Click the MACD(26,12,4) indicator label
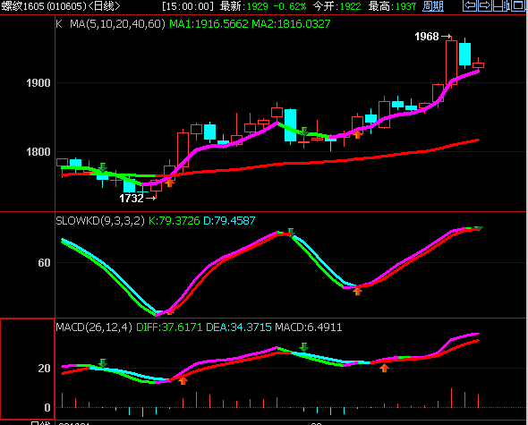 click(94, 327)
